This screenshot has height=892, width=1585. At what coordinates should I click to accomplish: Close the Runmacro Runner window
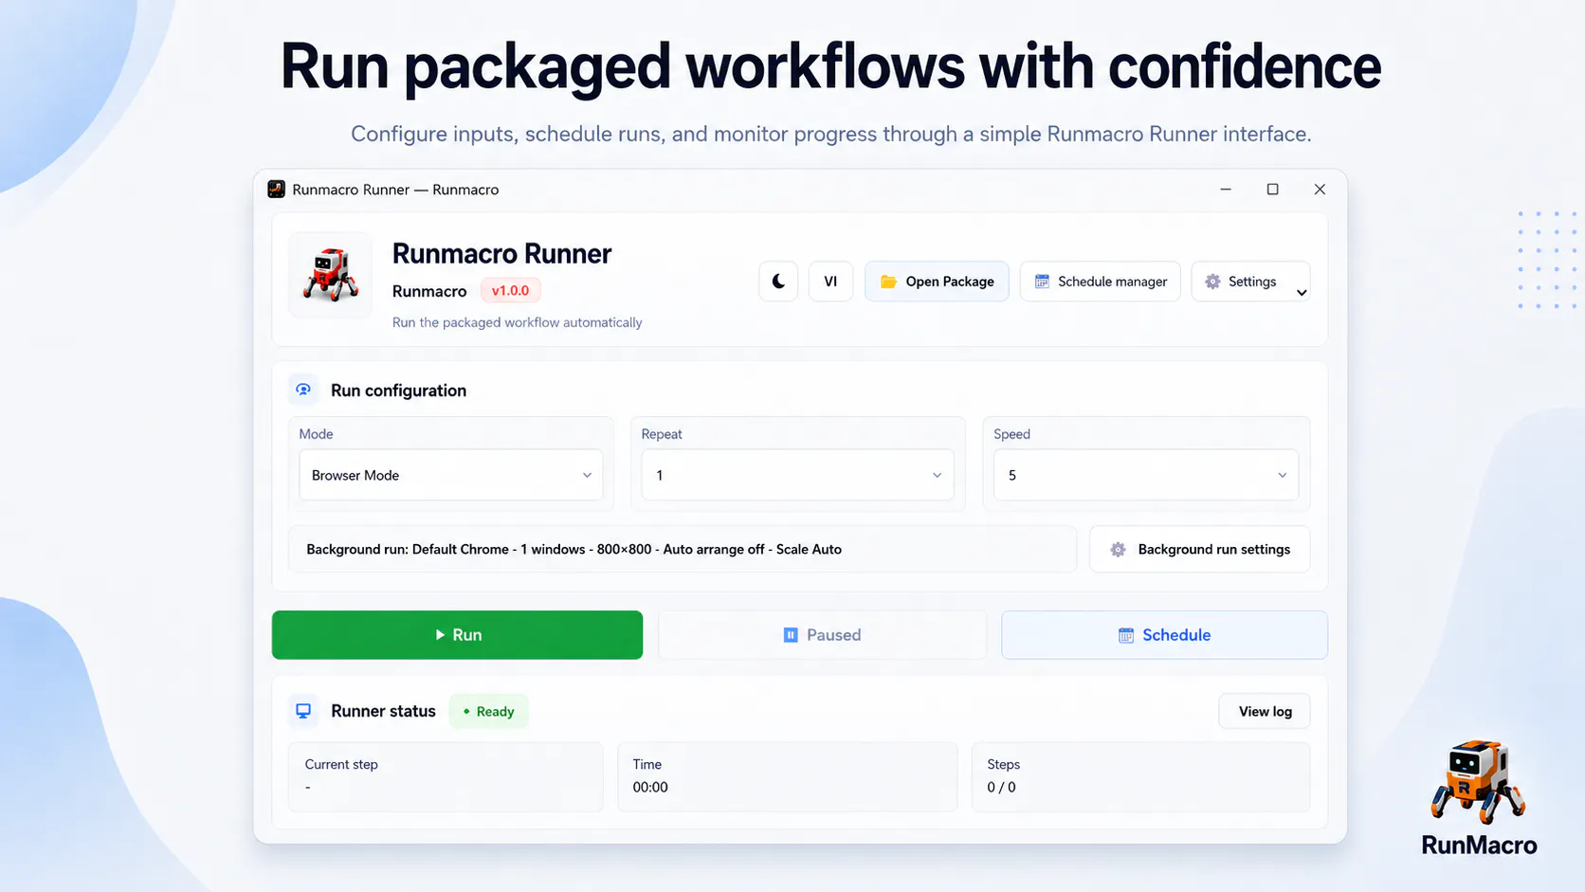(x=1320, y=190)
